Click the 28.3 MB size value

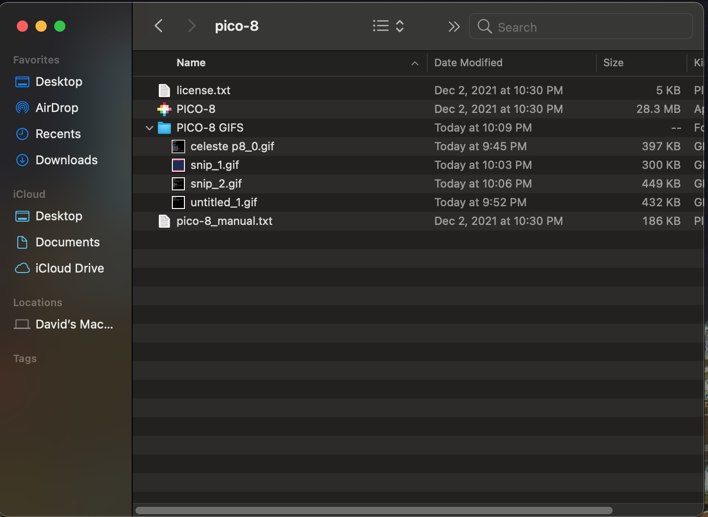(x=658, y=109)
